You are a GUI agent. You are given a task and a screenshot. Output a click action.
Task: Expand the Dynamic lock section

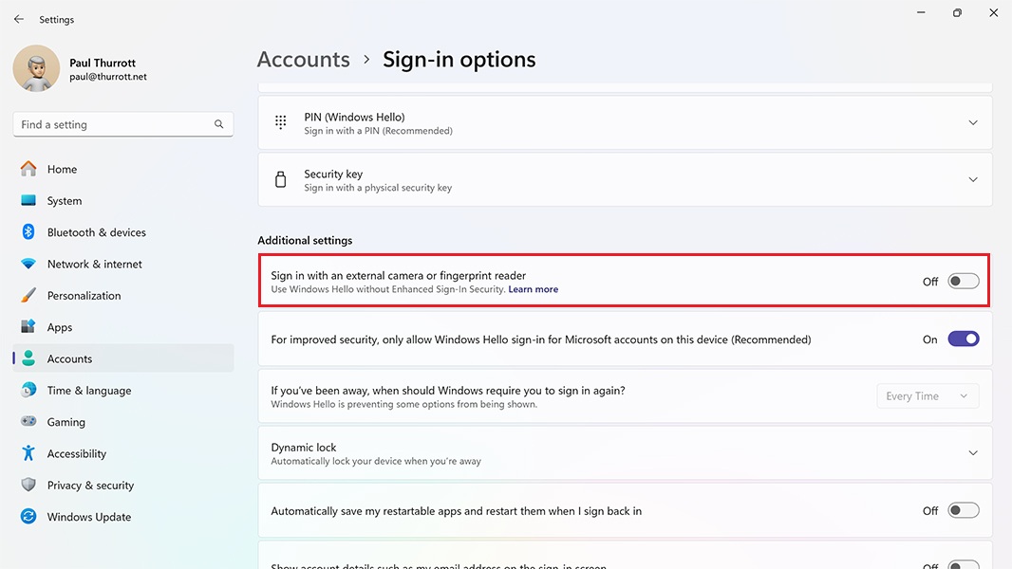click(972, 453)
